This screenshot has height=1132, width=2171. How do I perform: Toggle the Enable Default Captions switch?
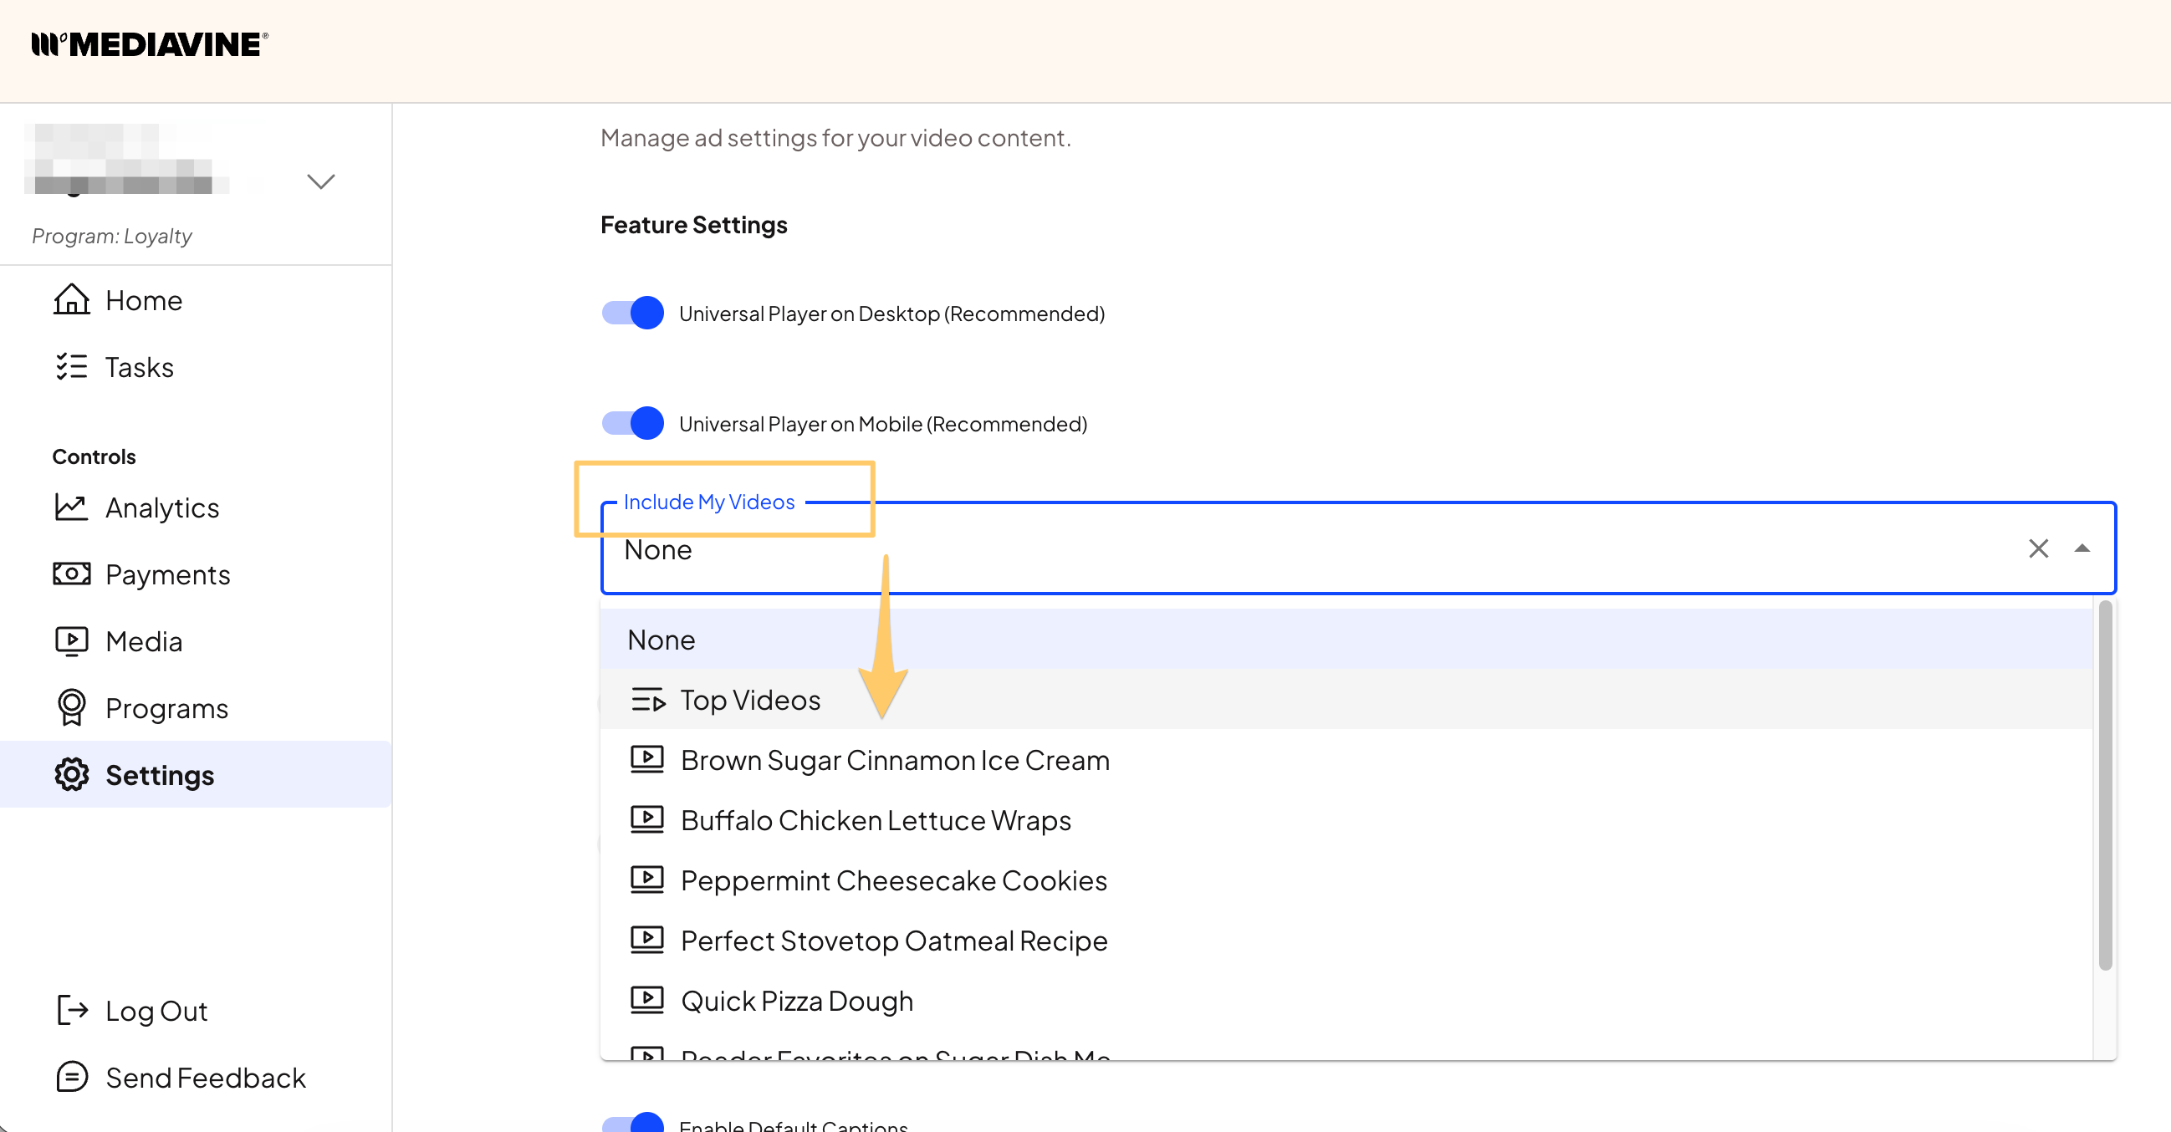633,1124
